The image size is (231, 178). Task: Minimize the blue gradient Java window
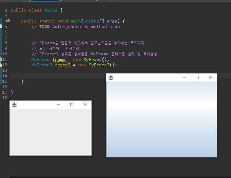pyautogui.click(x=184, y=77)
